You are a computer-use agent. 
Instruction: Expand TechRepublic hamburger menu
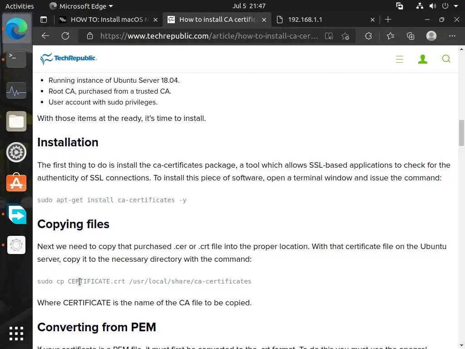[400, 59]
